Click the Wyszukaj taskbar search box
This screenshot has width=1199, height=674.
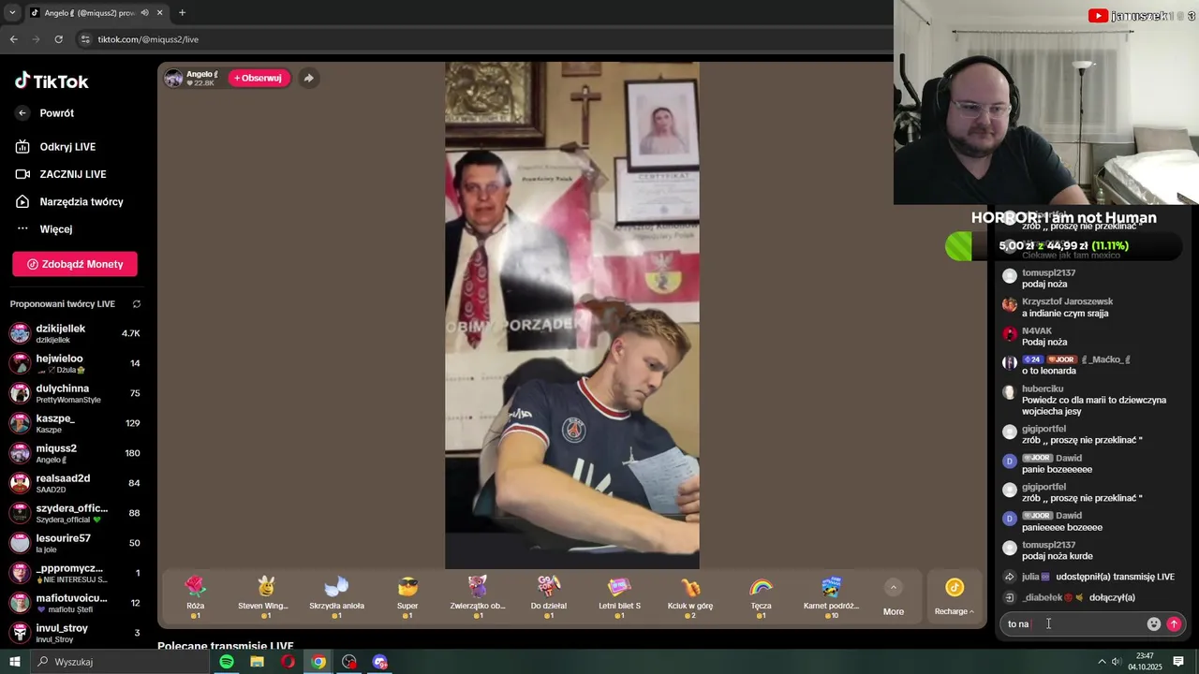coord(120,662)
